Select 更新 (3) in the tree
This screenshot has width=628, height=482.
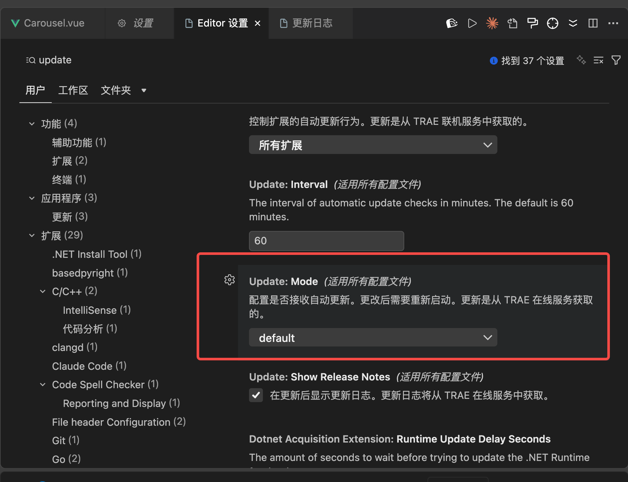(x=70, y=217)
